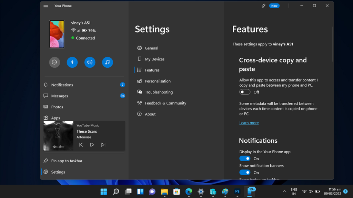Toggle audio player music note button
This screenshot has height=198, width=353.
[x=108, y=62]
